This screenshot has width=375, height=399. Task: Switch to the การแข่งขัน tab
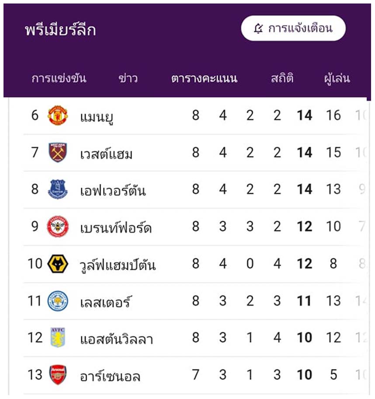tap(59, 79)
